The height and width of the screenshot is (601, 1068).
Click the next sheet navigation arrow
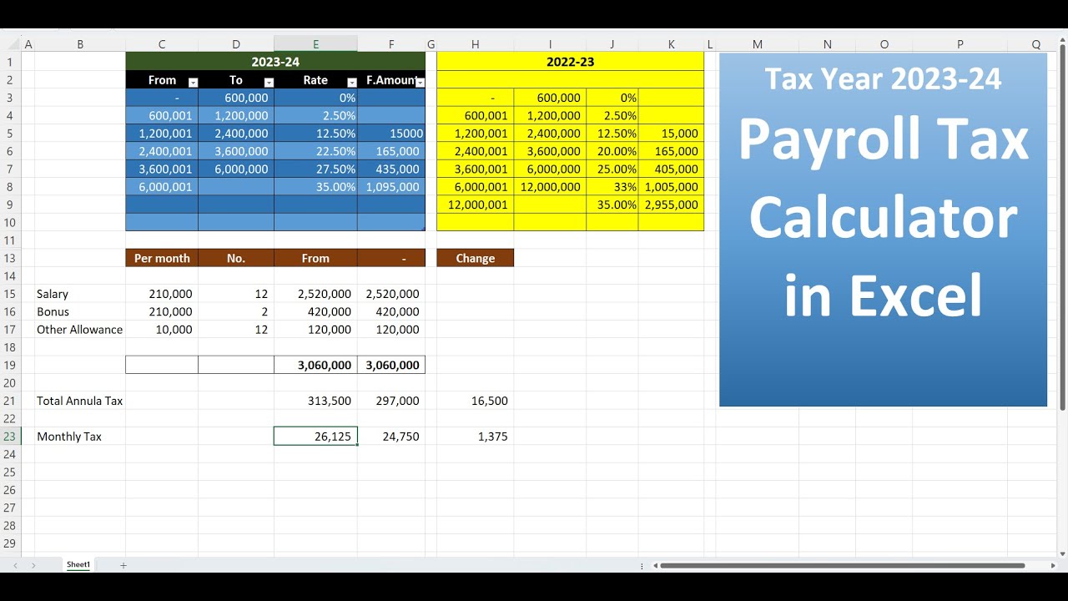click(34, 565)
